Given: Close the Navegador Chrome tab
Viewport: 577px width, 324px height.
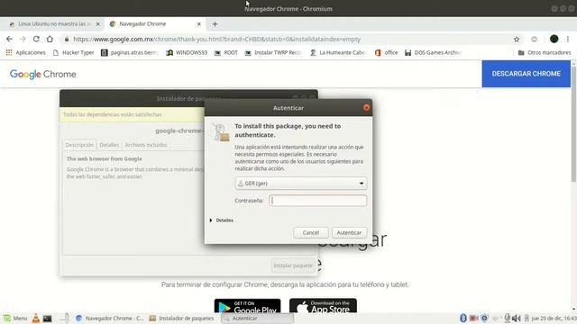Looking at the screenshot, I should click(x=198, y=24).
